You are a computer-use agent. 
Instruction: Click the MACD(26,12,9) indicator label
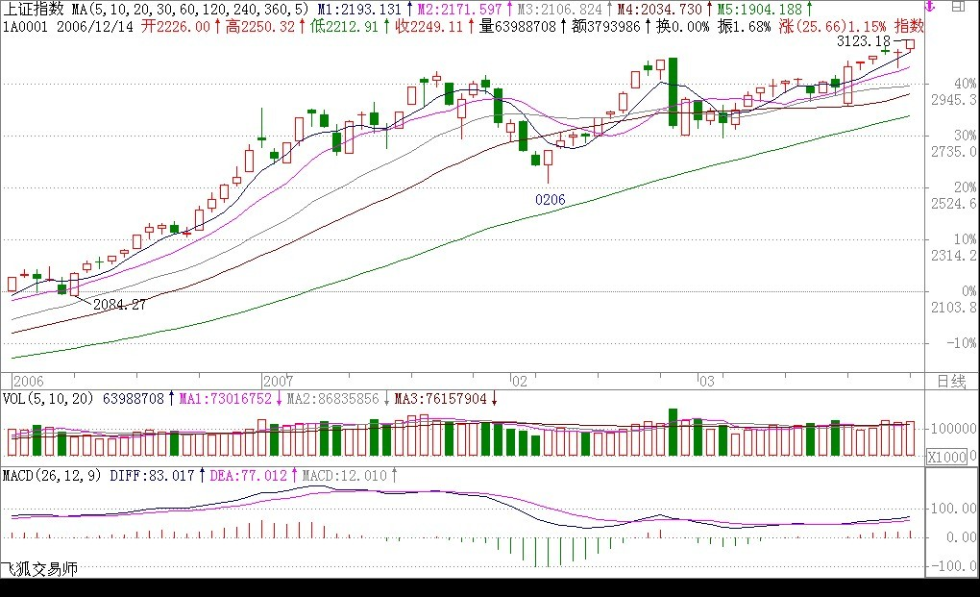point(53,475)
